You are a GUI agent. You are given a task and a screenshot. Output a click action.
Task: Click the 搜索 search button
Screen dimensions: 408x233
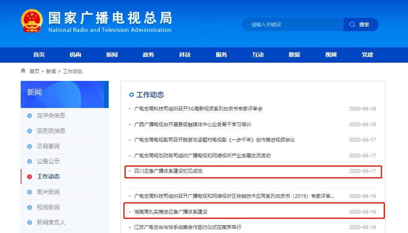[361, 24]
